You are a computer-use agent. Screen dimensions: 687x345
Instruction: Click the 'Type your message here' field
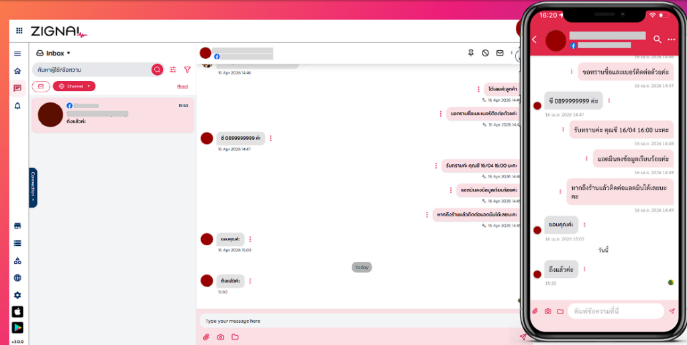356,321
